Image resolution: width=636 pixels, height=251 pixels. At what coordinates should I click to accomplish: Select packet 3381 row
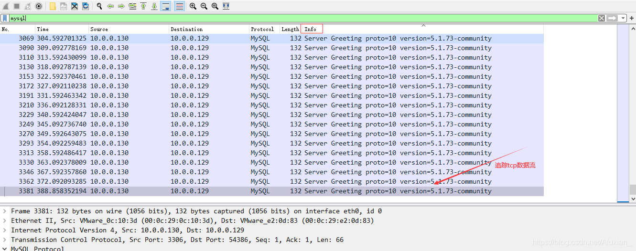point(272,191)
